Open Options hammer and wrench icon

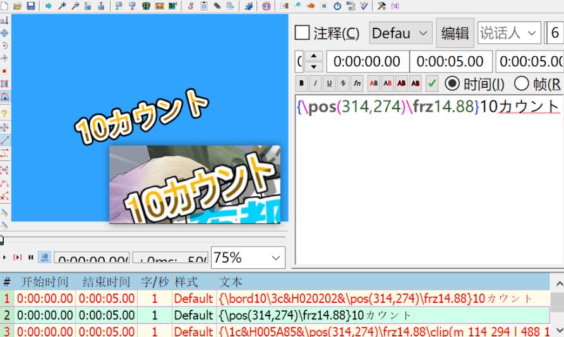[x=381, y=6]
